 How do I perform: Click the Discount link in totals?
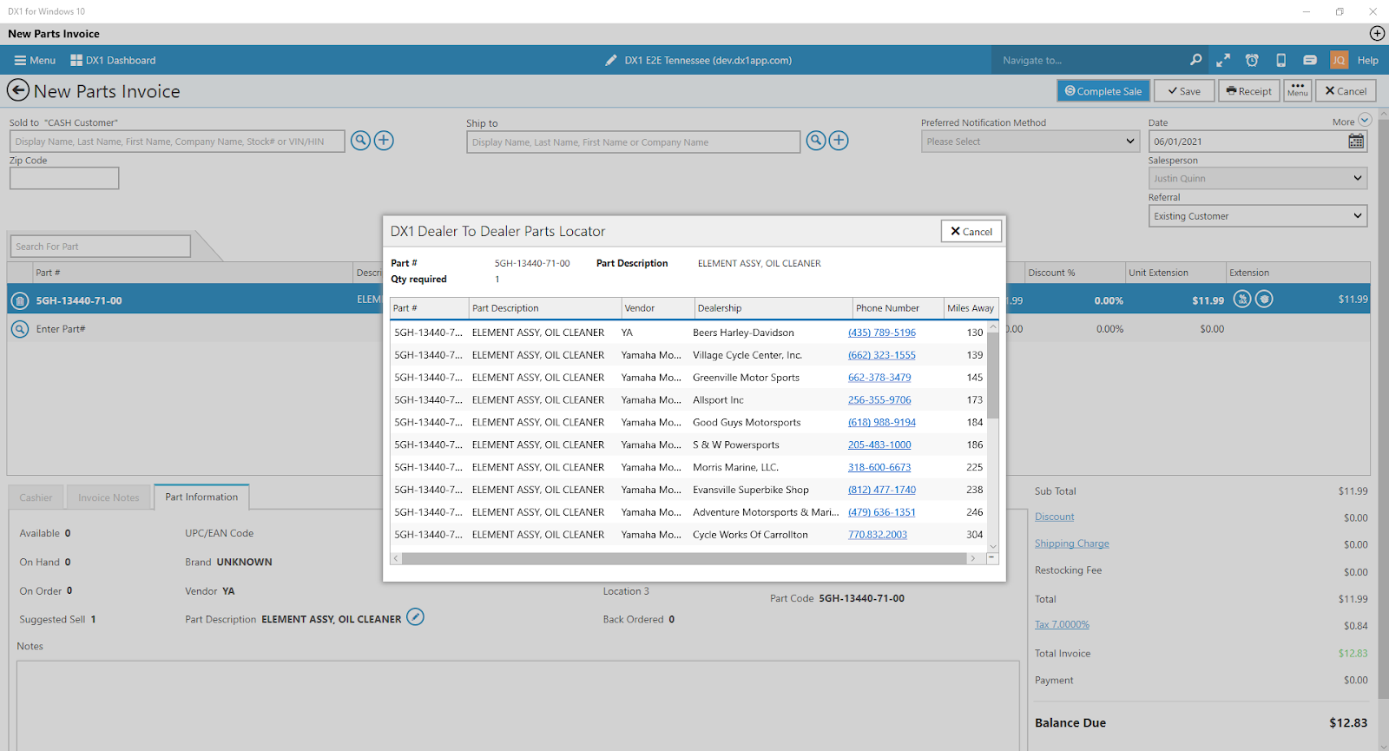pyautogui.click(x=1054, y=517)
